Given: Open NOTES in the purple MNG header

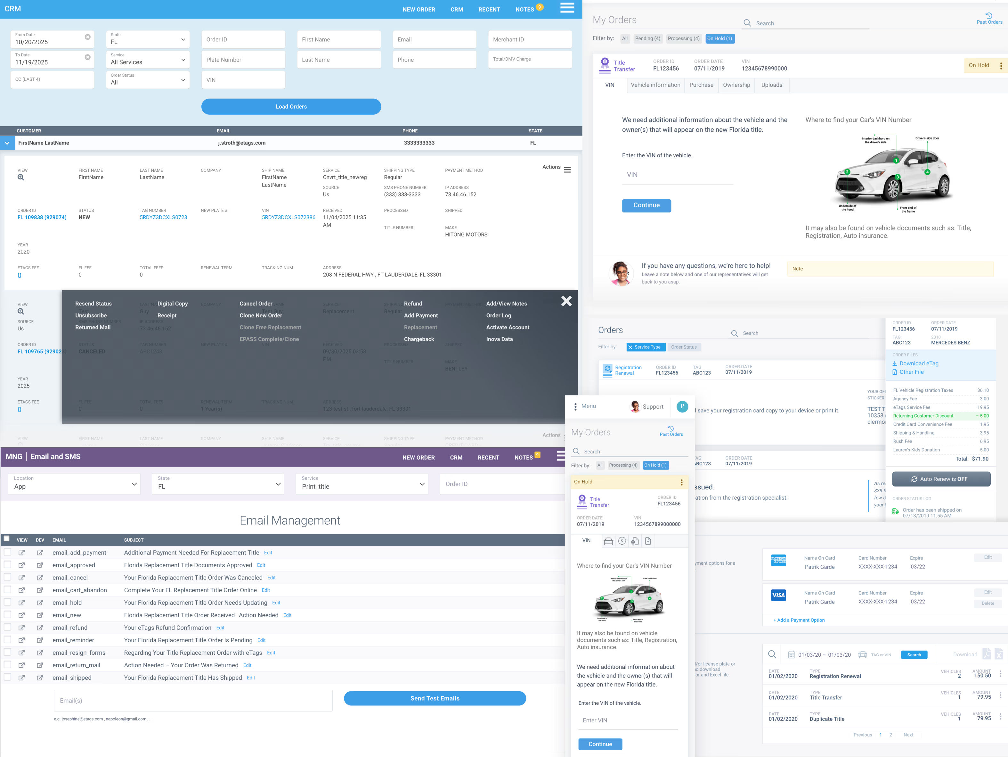Looking at the screenshot, I should pos(524,458).
